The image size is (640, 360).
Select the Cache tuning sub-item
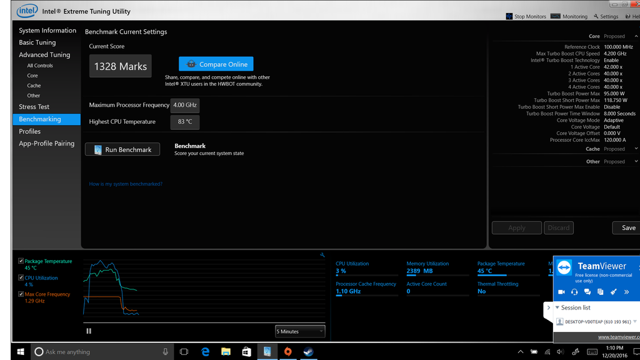tap(34, 86)
